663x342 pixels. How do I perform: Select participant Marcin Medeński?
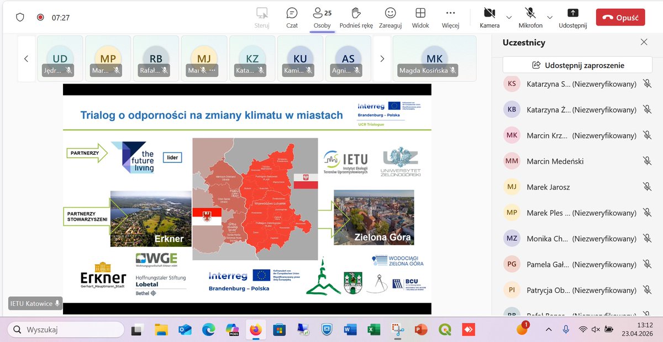point(577,161)
